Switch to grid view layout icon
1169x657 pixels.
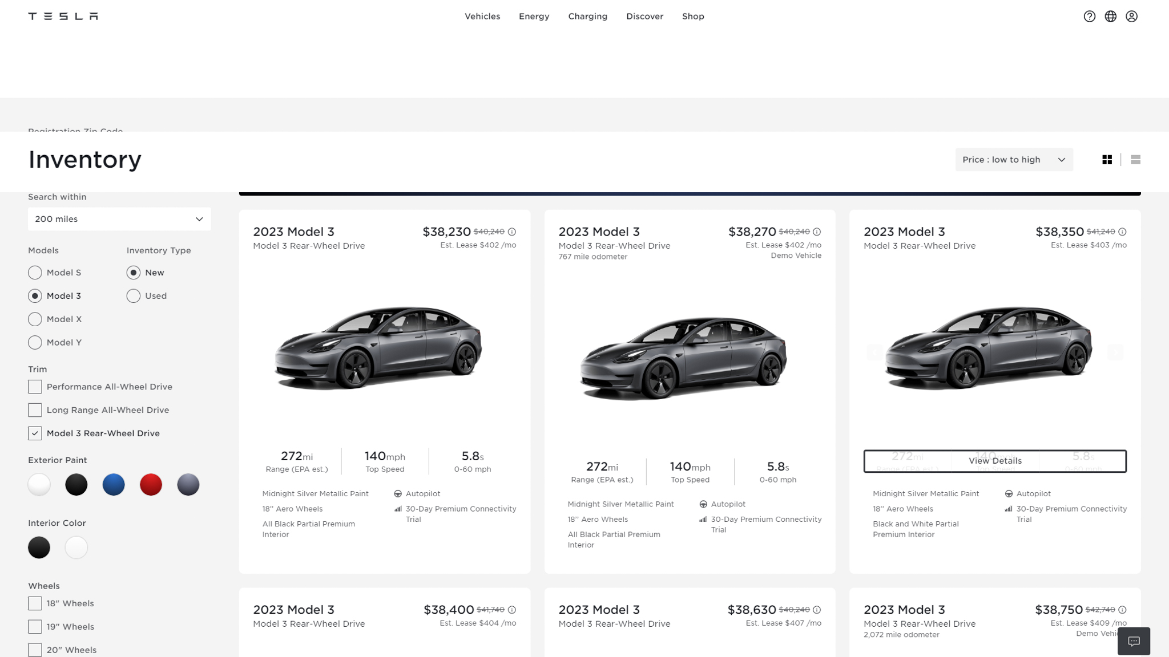pos(1107,160)
